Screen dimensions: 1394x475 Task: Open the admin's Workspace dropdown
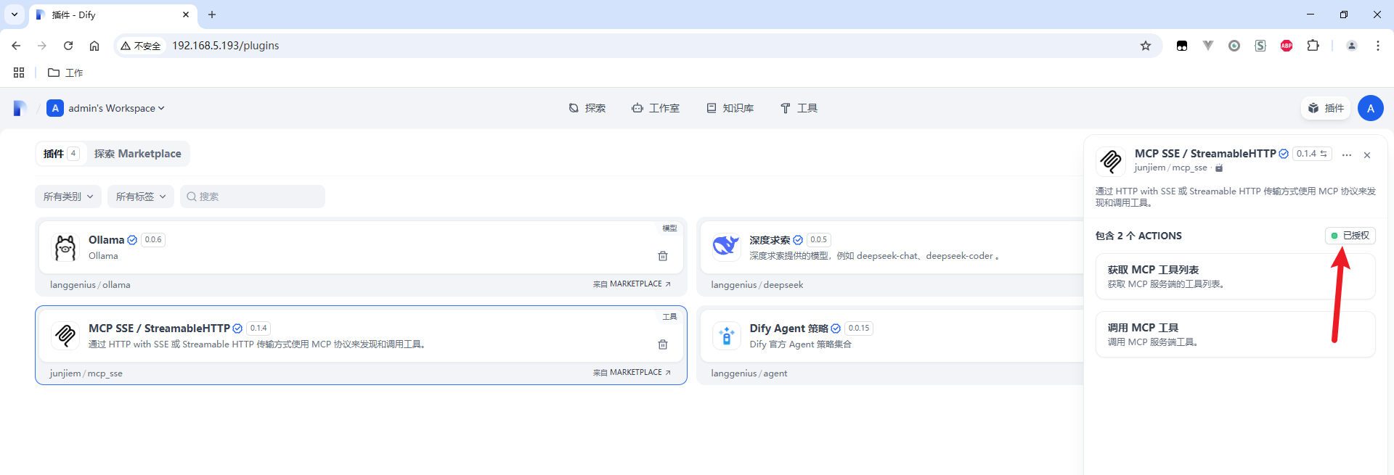pos(106,108)
